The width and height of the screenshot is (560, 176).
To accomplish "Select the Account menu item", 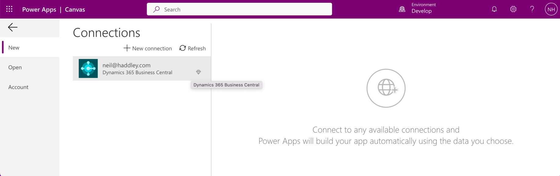I will coord(18,87).
